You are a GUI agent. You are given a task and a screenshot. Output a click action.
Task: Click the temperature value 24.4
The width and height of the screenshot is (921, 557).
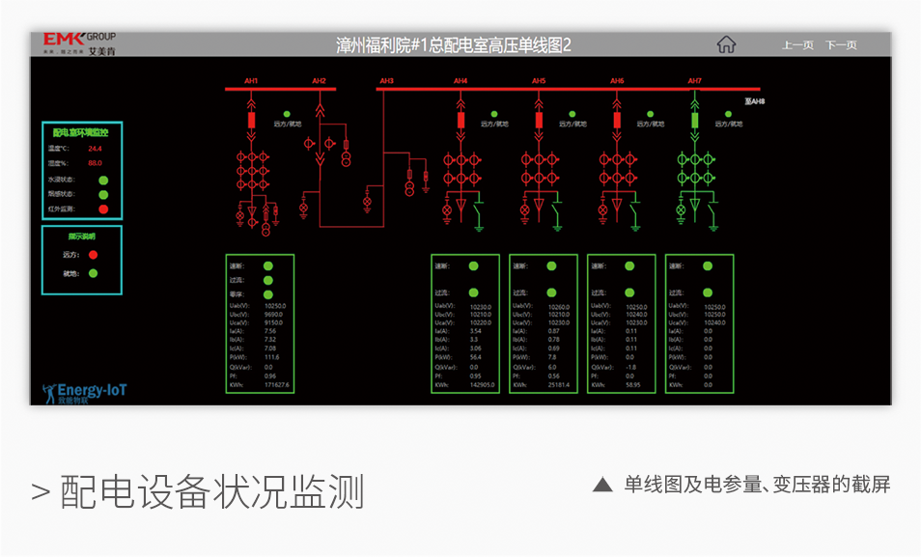96,149
